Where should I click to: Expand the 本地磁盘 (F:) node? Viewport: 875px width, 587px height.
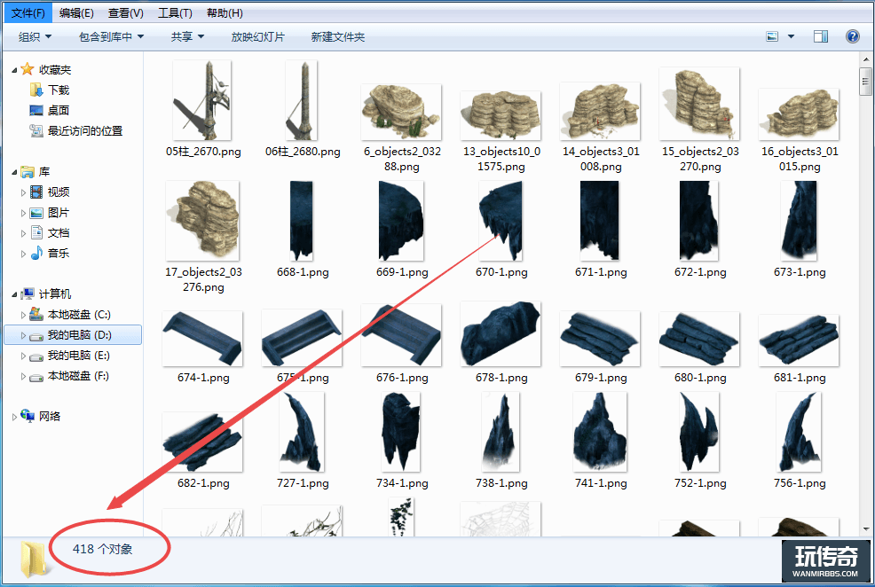tap(23, 377)
